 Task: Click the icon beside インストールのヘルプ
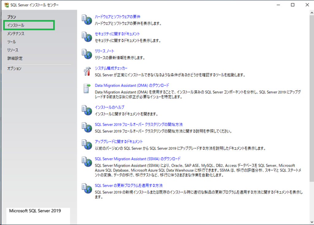(87, 111)
